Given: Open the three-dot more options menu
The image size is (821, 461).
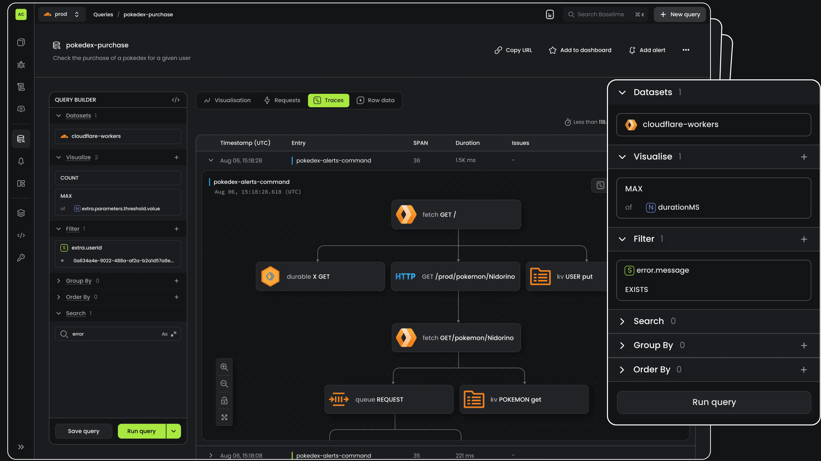Looking at the screenshot, I should (686, 50).
